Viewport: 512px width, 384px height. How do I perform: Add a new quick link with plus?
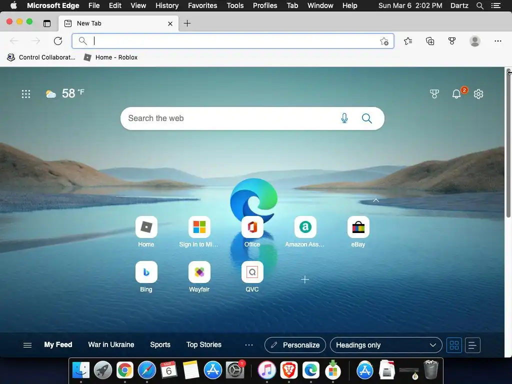304,279
